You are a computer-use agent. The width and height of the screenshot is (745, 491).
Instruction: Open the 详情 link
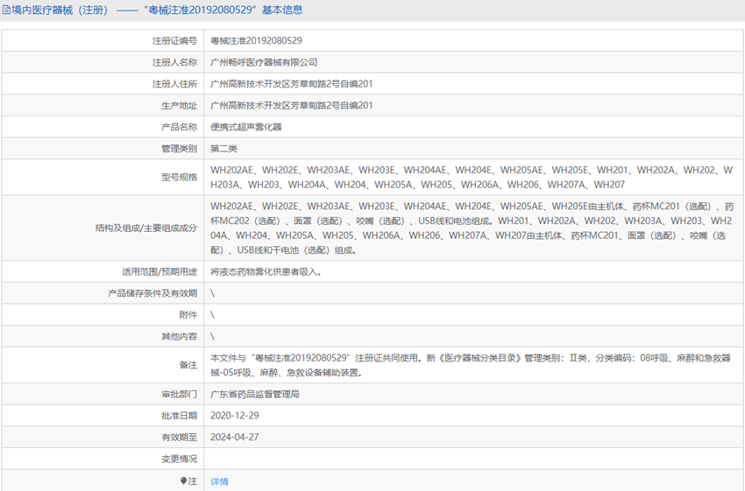click(219, 481)
